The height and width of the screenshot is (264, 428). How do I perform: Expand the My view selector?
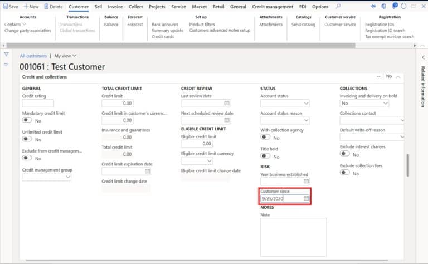[x=65, y=56]
